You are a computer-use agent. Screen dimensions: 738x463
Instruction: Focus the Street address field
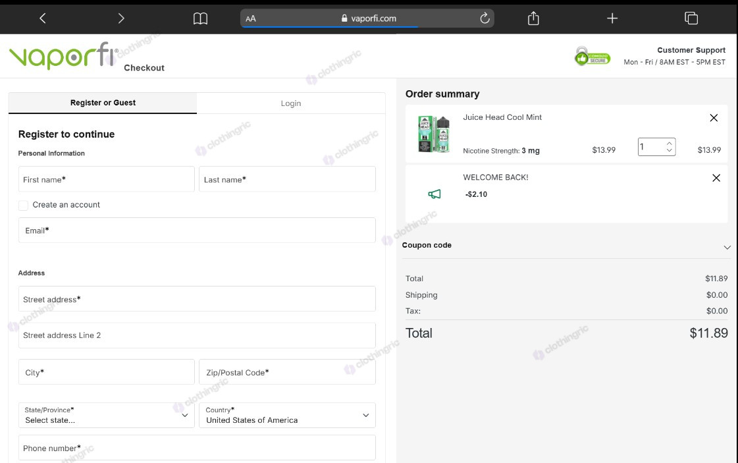[197, 298]
